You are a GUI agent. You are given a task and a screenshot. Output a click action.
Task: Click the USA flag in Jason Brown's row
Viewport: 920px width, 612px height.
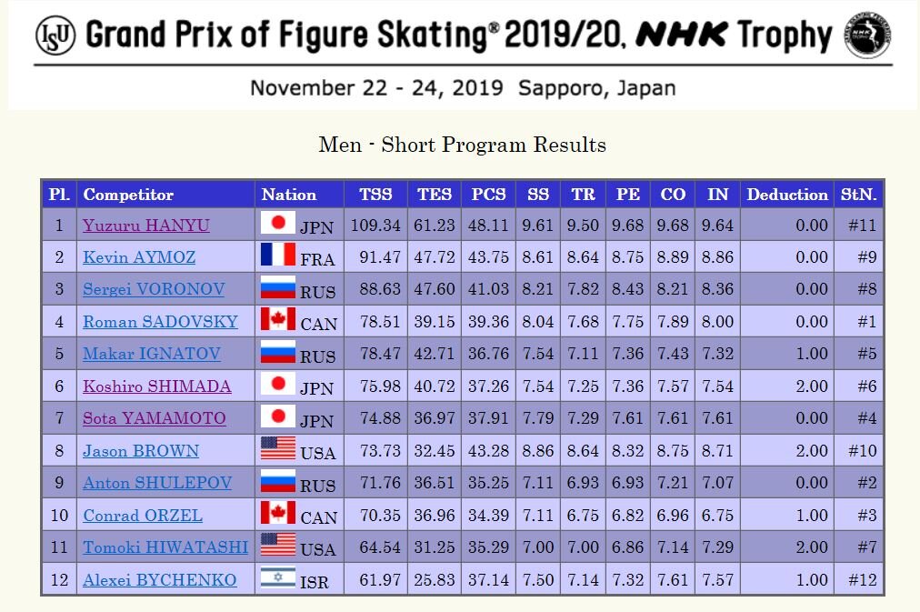pyautogui.click(x=277, y=448)
